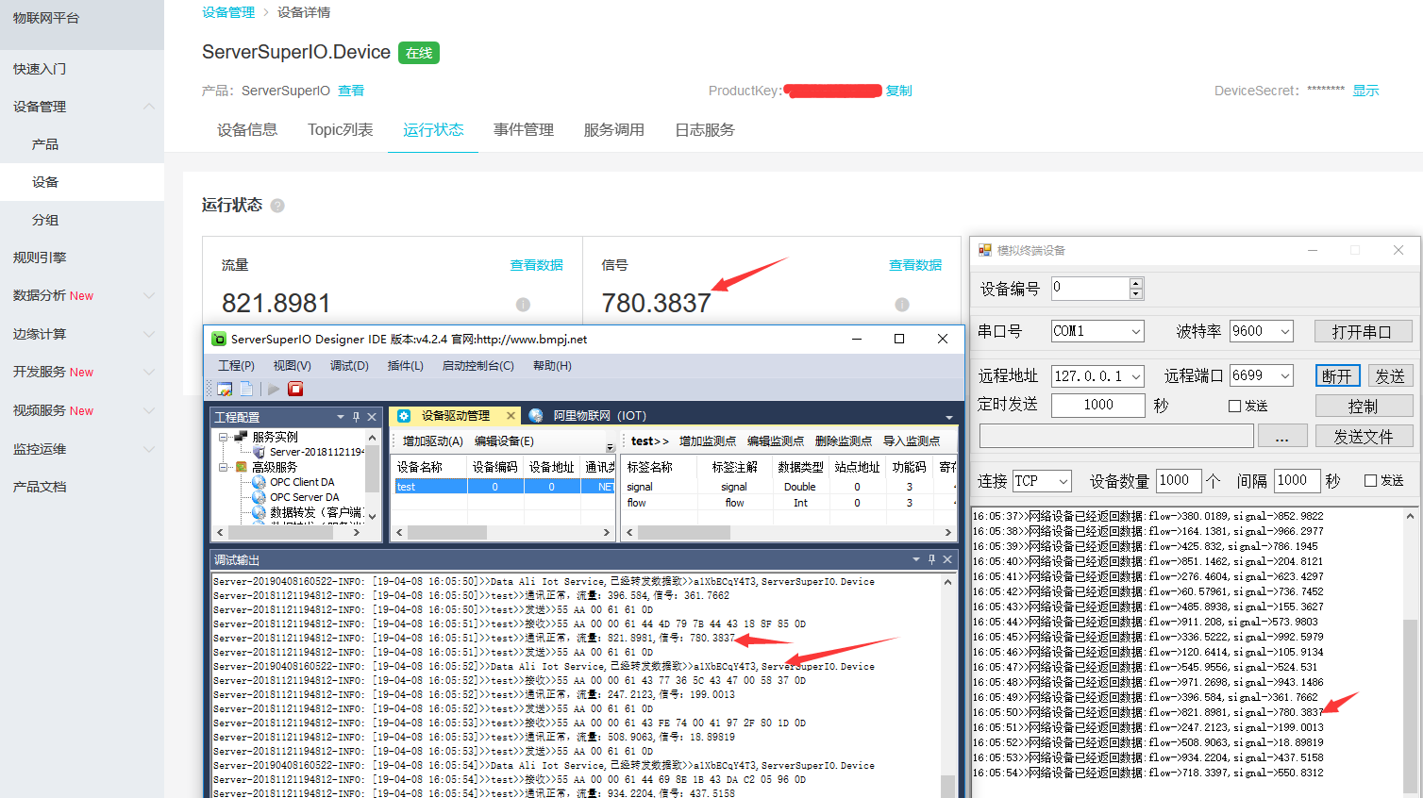Screen dimensions: 1423x798
Task: Switch to the 日志服务 tab
Action: pos(705,130)
